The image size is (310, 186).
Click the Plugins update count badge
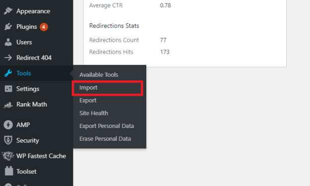[44, 27]
